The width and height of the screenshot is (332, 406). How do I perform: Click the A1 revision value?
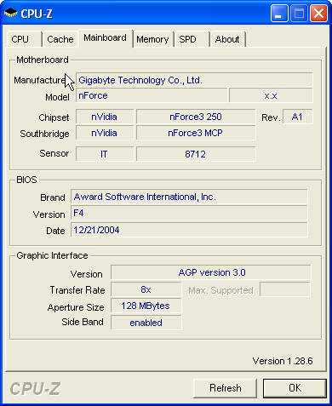(297, 117)
